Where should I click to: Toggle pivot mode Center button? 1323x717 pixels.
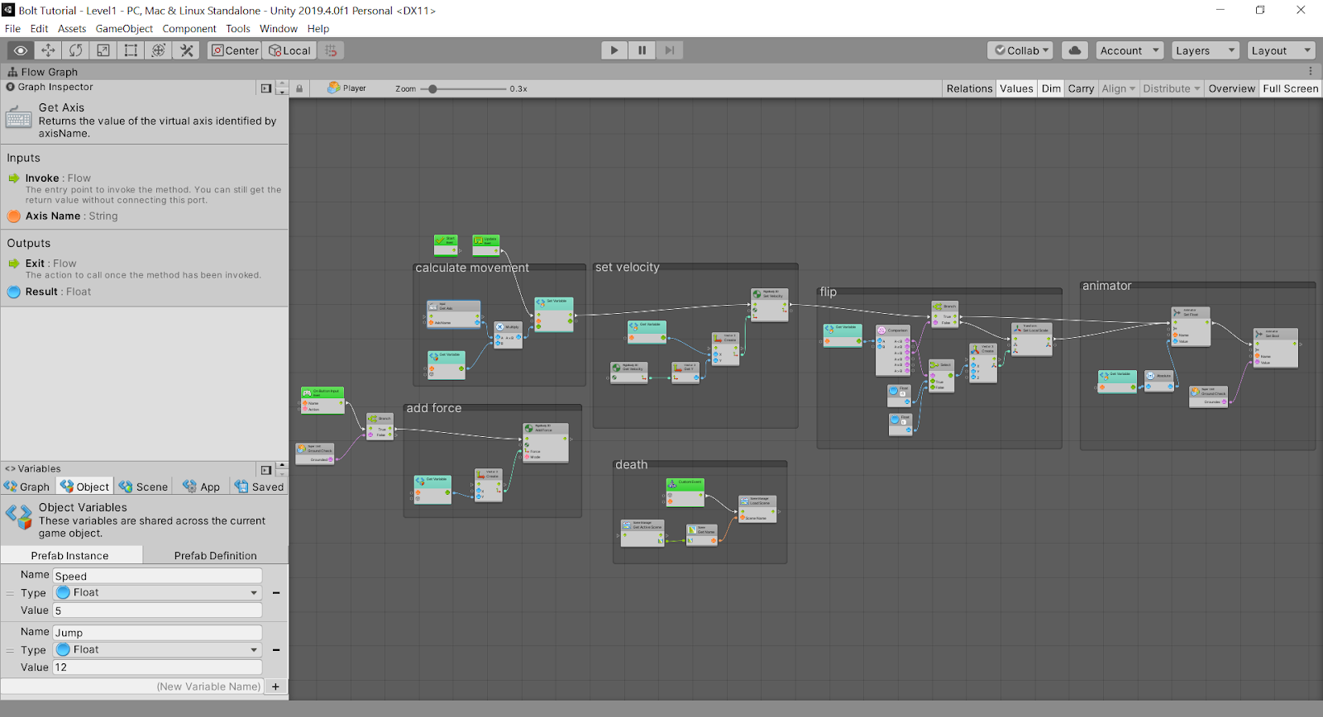[235, 50]
